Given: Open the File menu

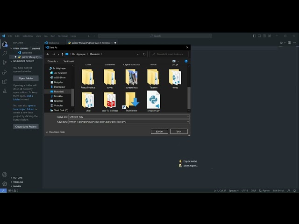Looking at the screenshot, I should pos(10,36).
